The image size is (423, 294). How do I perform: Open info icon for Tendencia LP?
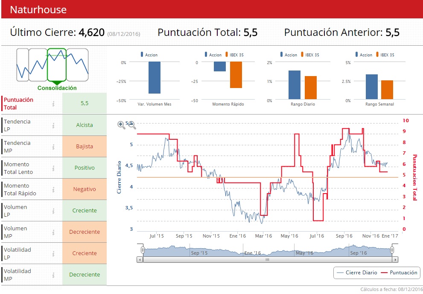(x=53, y=125)
